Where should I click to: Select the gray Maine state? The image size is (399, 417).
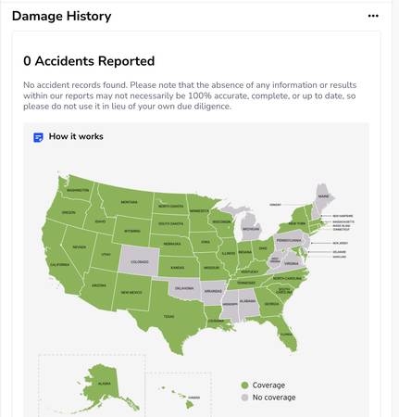point(323,196)
